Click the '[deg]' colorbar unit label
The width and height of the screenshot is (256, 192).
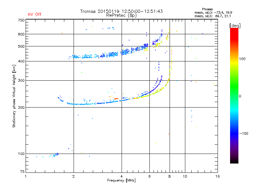(235, 26)
